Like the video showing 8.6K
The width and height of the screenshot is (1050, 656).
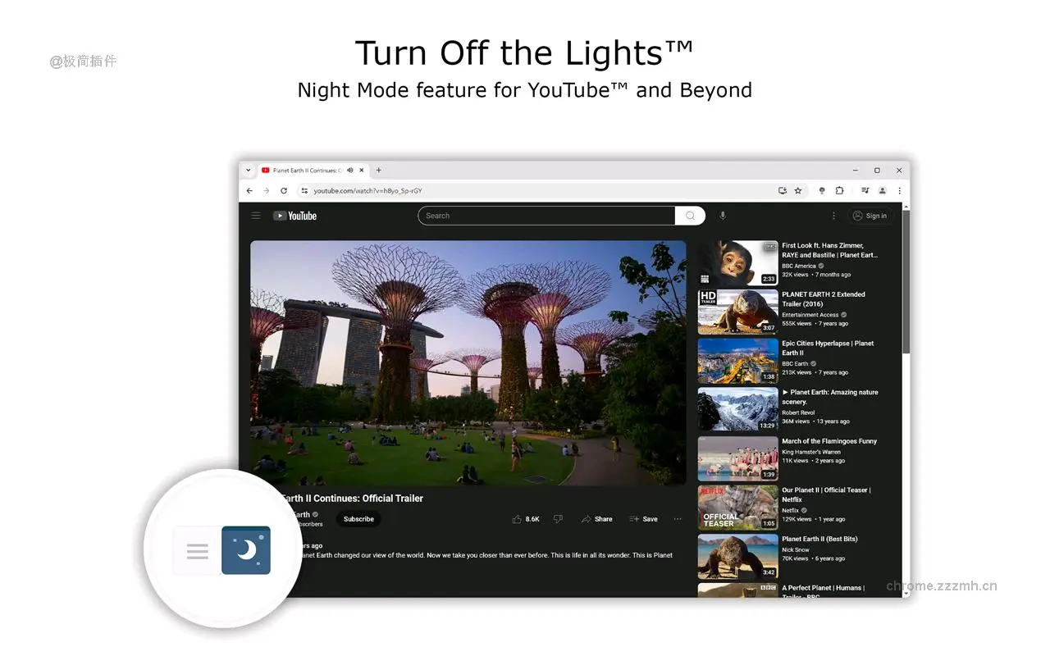pos(526,519)
